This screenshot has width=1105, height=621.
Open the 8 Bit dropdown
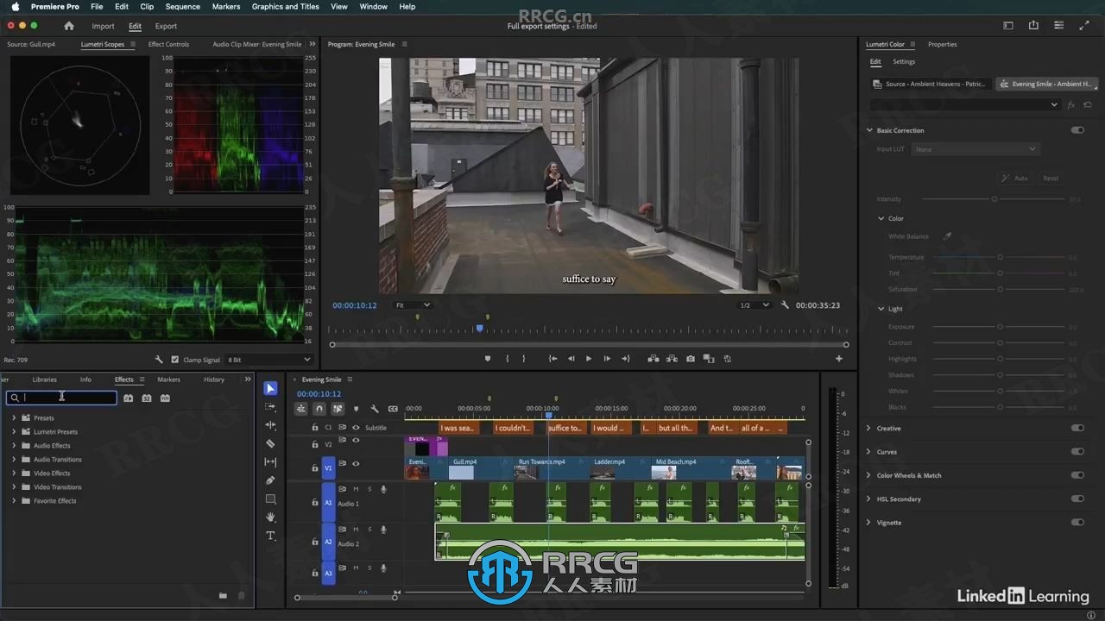click(268, 360)
